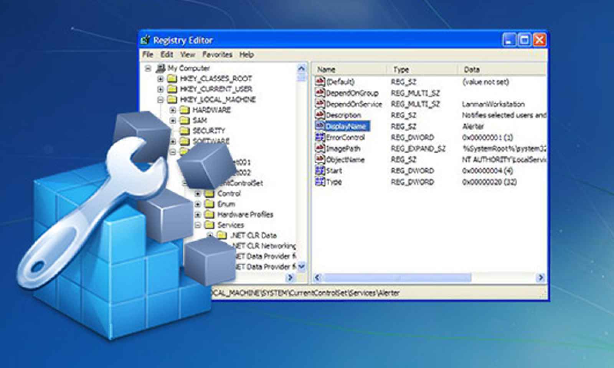The width and height of the screenshot is (614, 368).
Task: Select the ErrorControl DWORD value icon
Action: 320,137
